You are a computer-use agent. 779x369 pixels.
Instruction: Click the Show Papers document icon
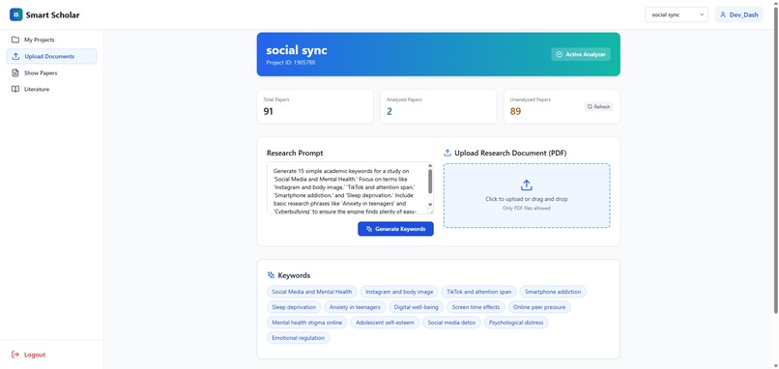(15, 73)
